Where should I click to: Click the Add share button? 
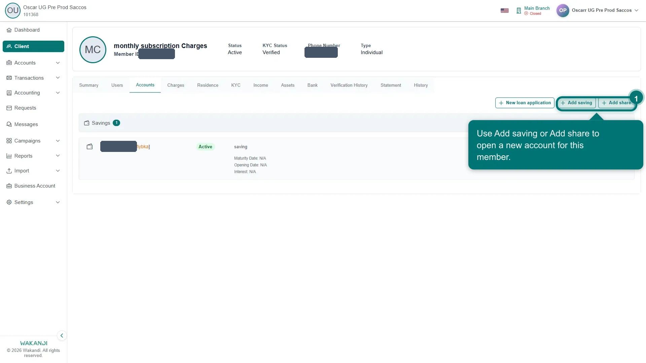[x=616, y=103]
